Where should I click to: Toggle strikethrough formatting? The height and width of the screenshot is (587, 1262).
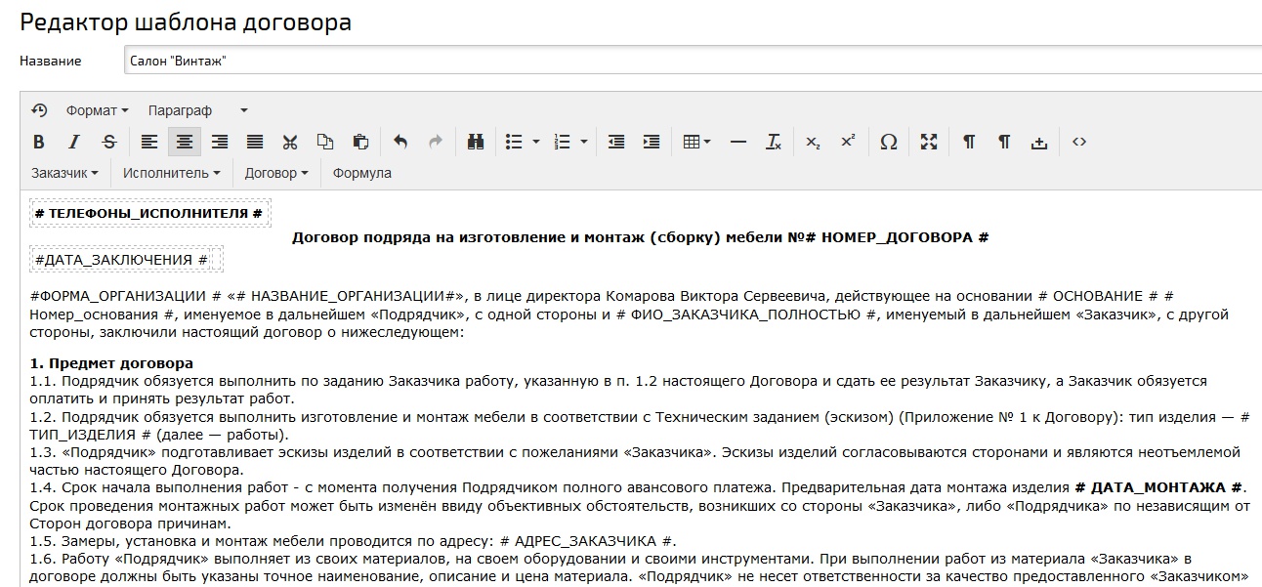pyautogui.click(x=109, y=143)
